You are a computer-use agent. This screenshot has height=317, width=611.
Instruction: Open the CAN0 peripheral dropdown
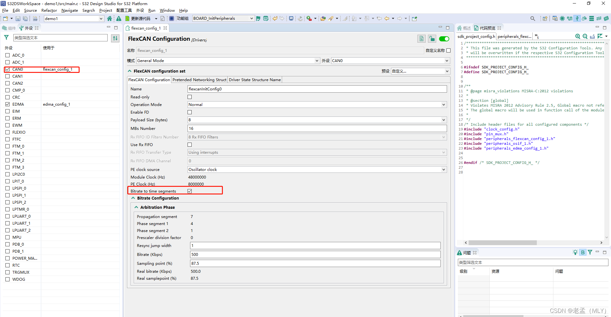tap(390, 60)
